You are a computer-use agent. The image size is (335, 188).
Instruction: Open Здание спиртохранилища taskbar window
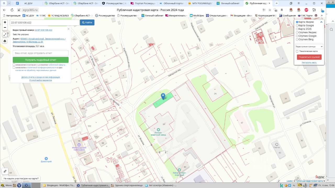(127, 185)
